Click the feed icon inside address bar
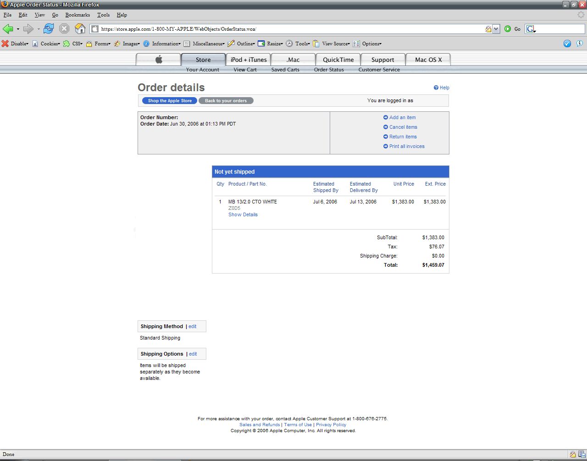 (x=488, y=29)
